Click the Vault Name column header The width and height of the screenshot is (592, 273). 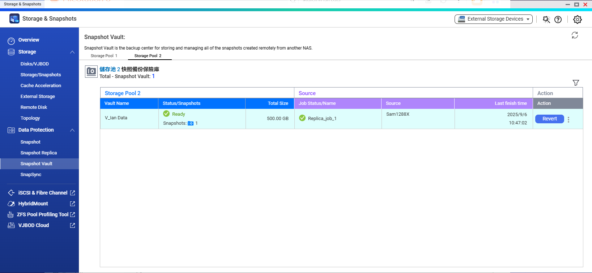point(129,103)
